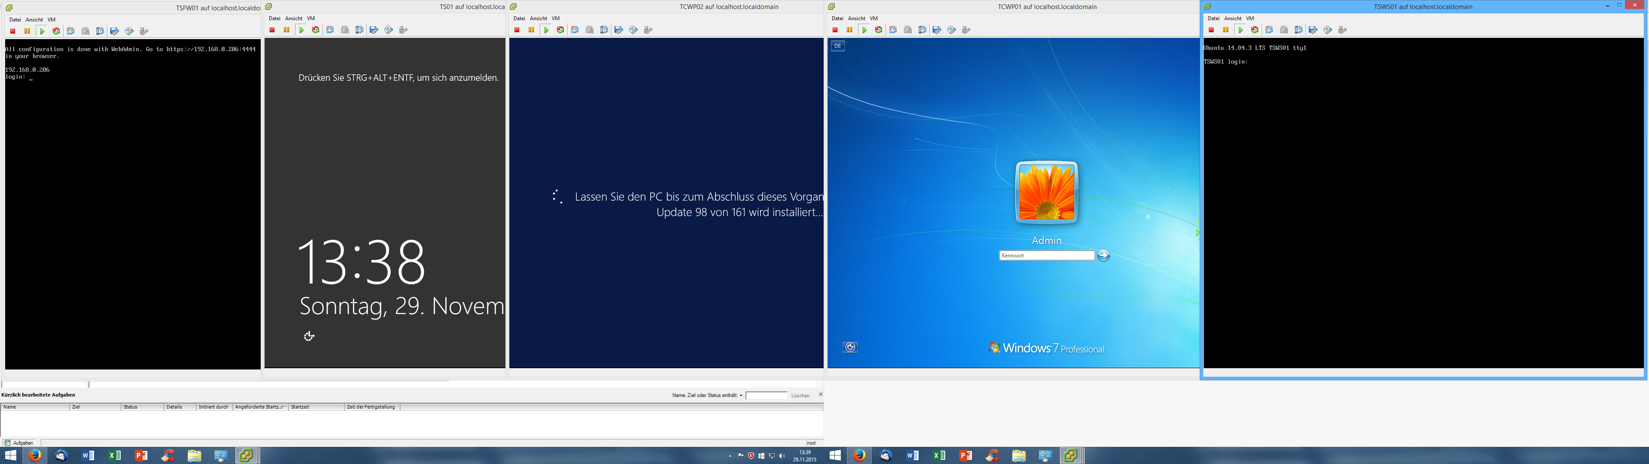Take a snapshot of TSWS01 VM
This screenshot has width=1649, height=464.
tap(1269, 30)
